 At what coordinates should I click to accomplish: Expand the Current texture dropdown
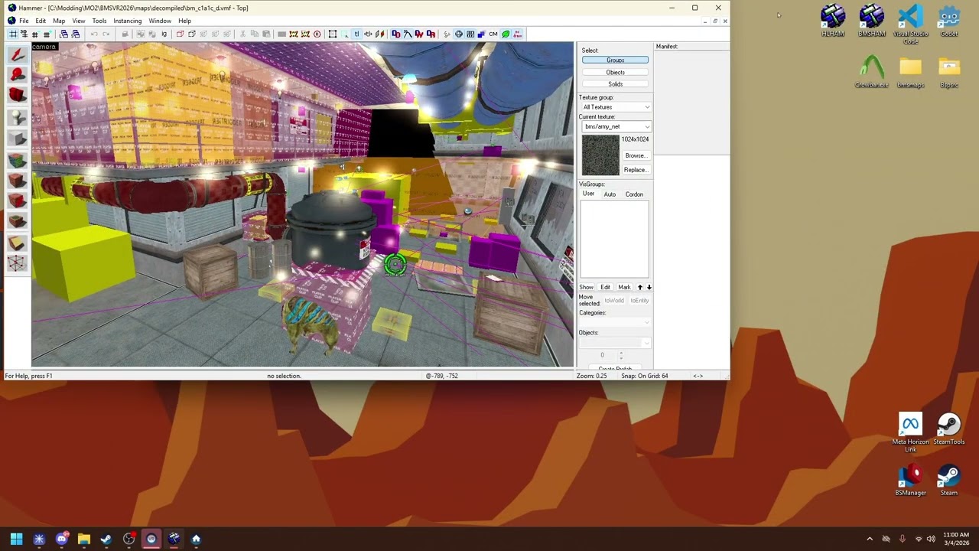(647, 126)
